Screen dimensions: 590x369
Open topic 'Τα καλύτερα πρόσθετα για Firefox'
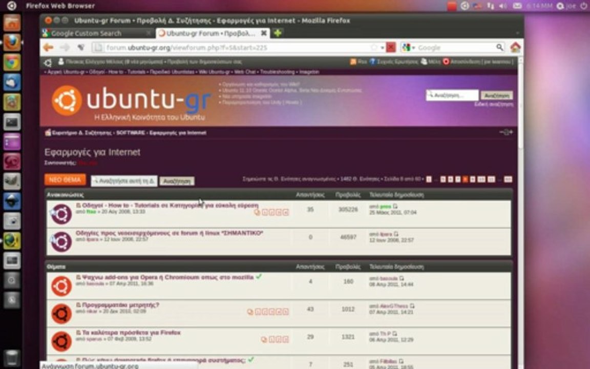(131, 333)
